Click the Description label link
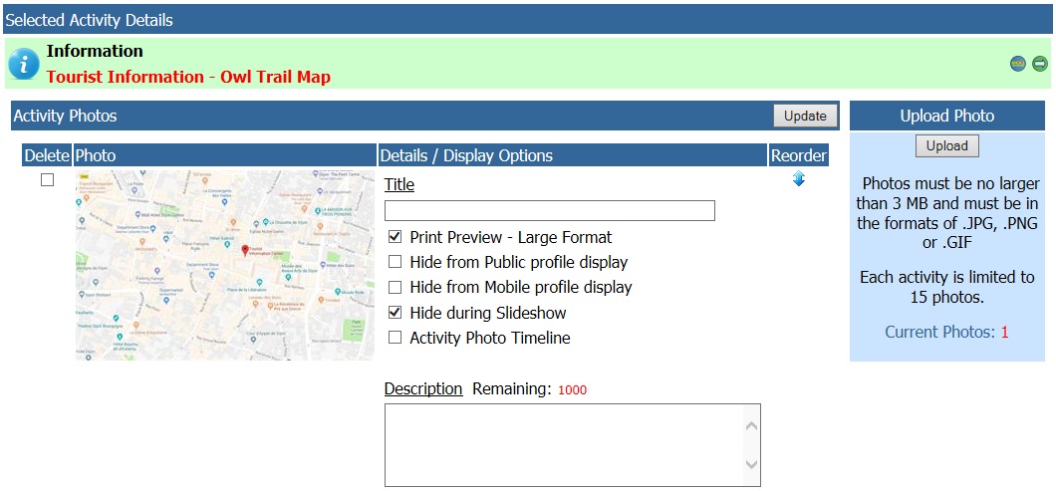Image resolution: width=1056 pixels, height=491 pixels. pos(423,388)
